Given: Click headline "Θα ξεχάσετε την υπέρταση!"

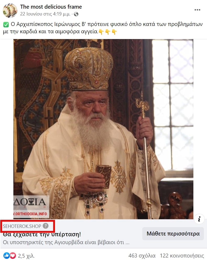Looking at the screenshot, I should (42, 234).
